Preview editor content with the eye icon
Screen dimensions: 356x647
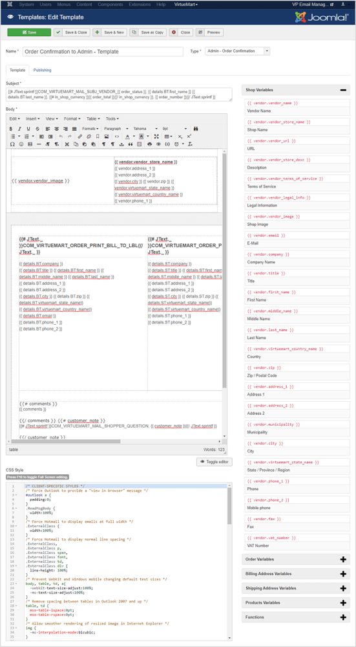tap(158, 144)
